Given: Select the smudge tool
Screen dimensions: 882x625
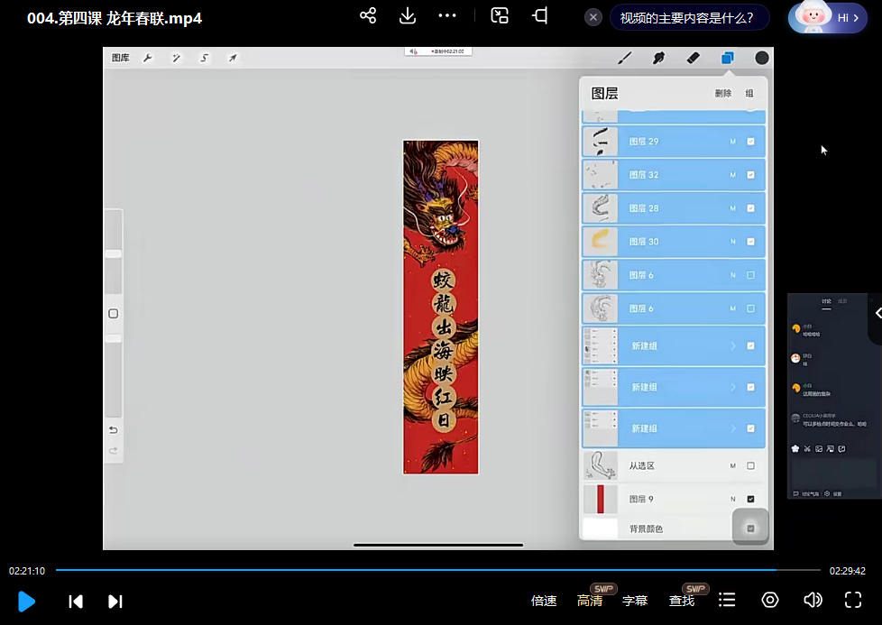Looking at the screenshot, I should click(658, 58).
